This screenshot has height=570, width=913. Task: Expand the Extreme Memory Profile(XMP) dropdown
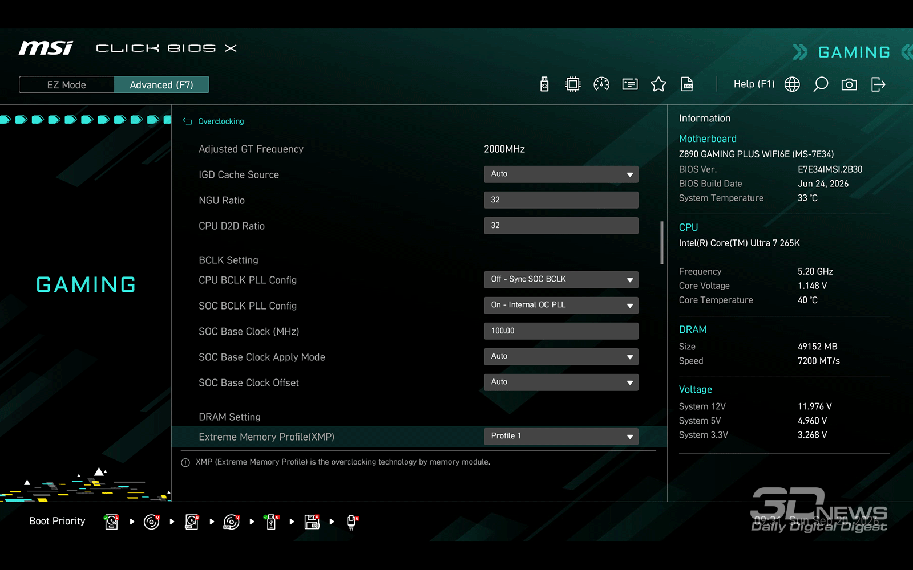tap(561, 437)
